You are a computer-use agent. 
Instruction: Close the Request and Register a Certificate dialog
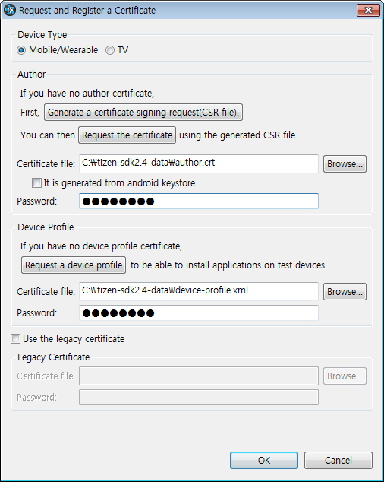click(x=368, y=10)
